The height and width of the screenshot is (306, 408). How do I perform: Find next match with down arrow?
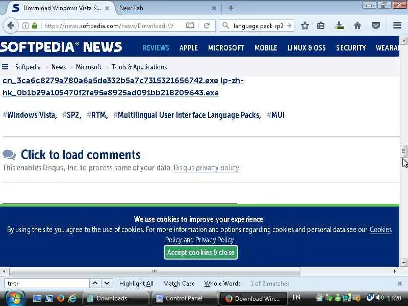tap(107, 283)
